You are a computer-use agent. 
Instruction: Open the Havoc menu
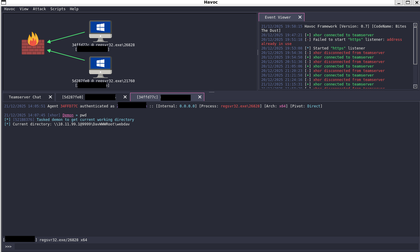10,9
